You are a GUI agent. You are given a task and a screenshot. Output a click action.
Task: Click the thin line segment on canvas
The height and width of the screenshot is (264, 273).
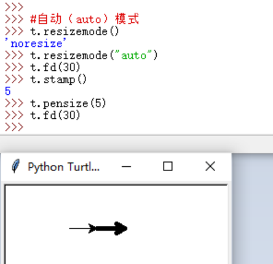[x=79, y=228]
